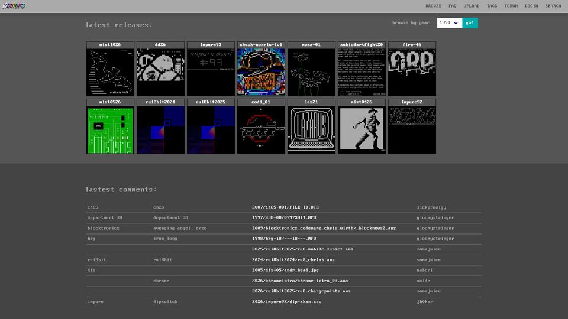Open the impure group link

coord(95,302)
